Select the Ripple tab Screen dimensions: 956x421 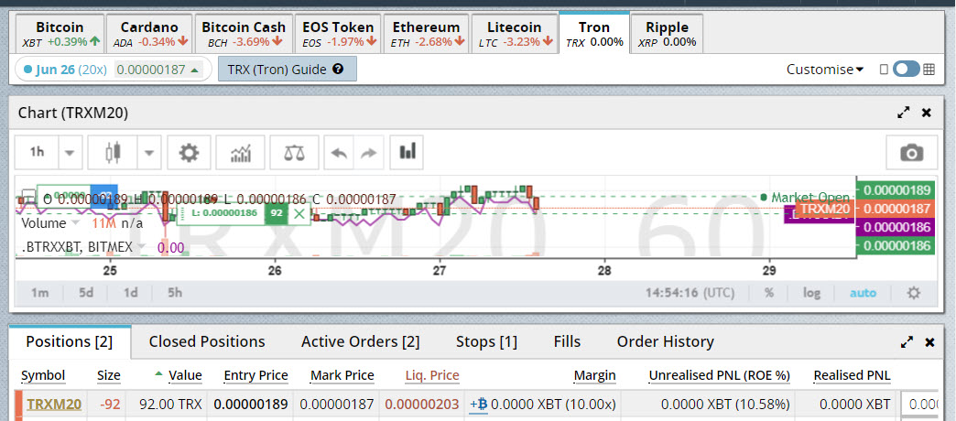[667, 34]
